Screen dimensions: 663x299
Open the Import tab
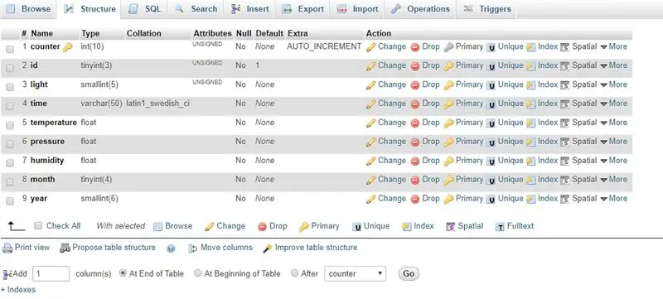(x=358, y=9)
